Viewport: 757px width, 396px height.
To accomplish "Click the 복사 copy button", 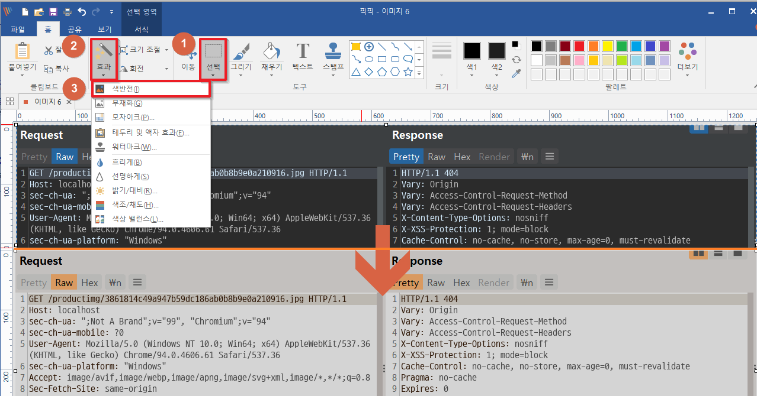I will tap(56, 69).
